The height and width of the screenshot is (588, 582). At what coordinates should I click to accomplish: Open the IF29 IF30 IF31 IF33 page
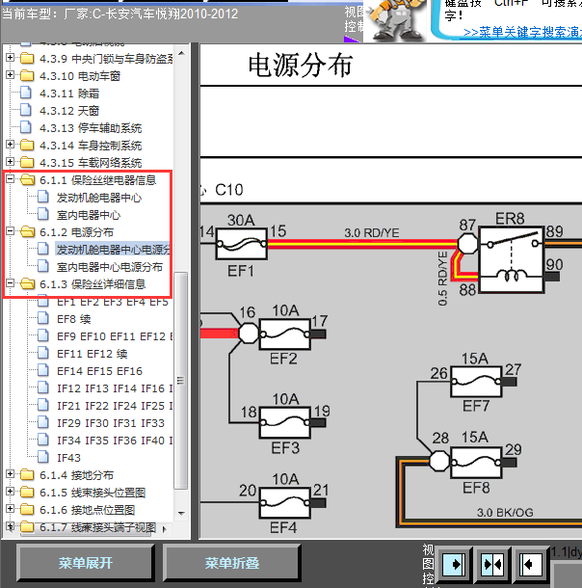coord(111,423)
